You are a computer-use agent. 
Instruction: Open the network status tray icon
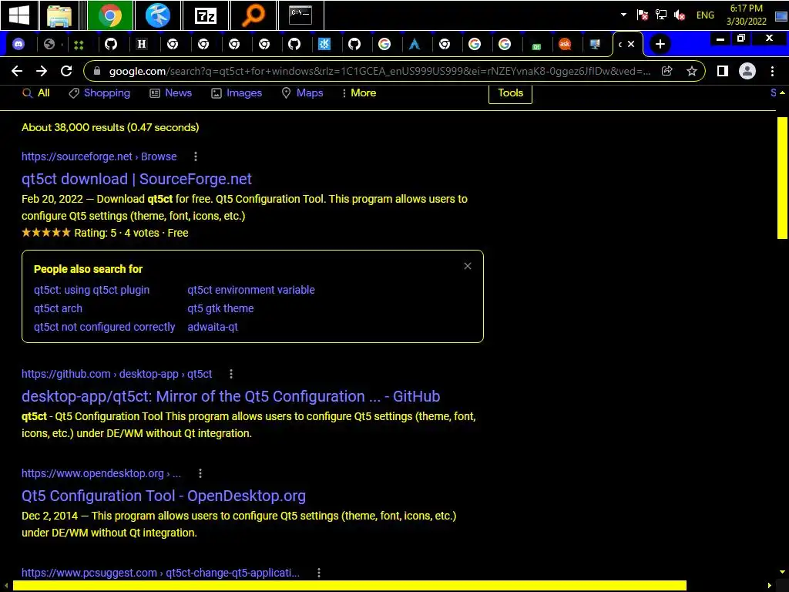[660, 15]
